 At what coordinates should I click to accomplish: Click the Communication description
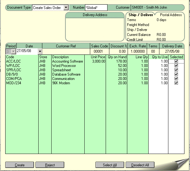(x=63, y=79)
